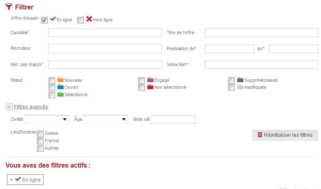This screenshot has height=189, width=321.
Task: Click the red Filtrer funnel icon
Action: click(x=9, y=7)
